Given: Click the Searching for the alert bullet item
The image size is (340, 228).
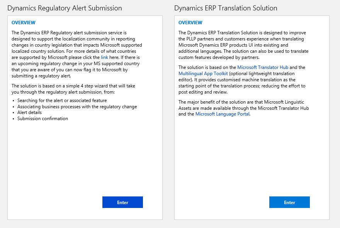Looking at the screenshot, I should tap(63, 100).
